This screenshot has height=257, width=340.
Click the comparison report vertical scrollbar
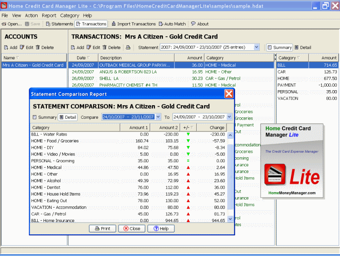[x=230, y=177]
